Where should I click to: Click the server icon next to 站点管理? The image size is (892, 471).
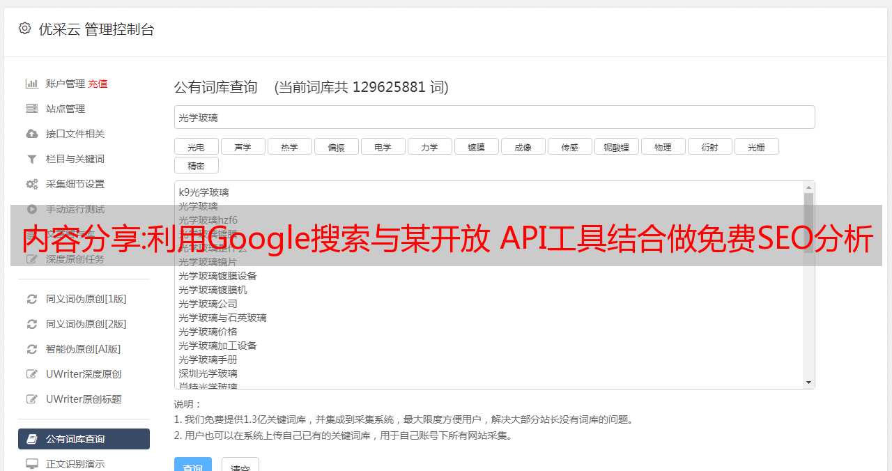[x=32, y=109]
